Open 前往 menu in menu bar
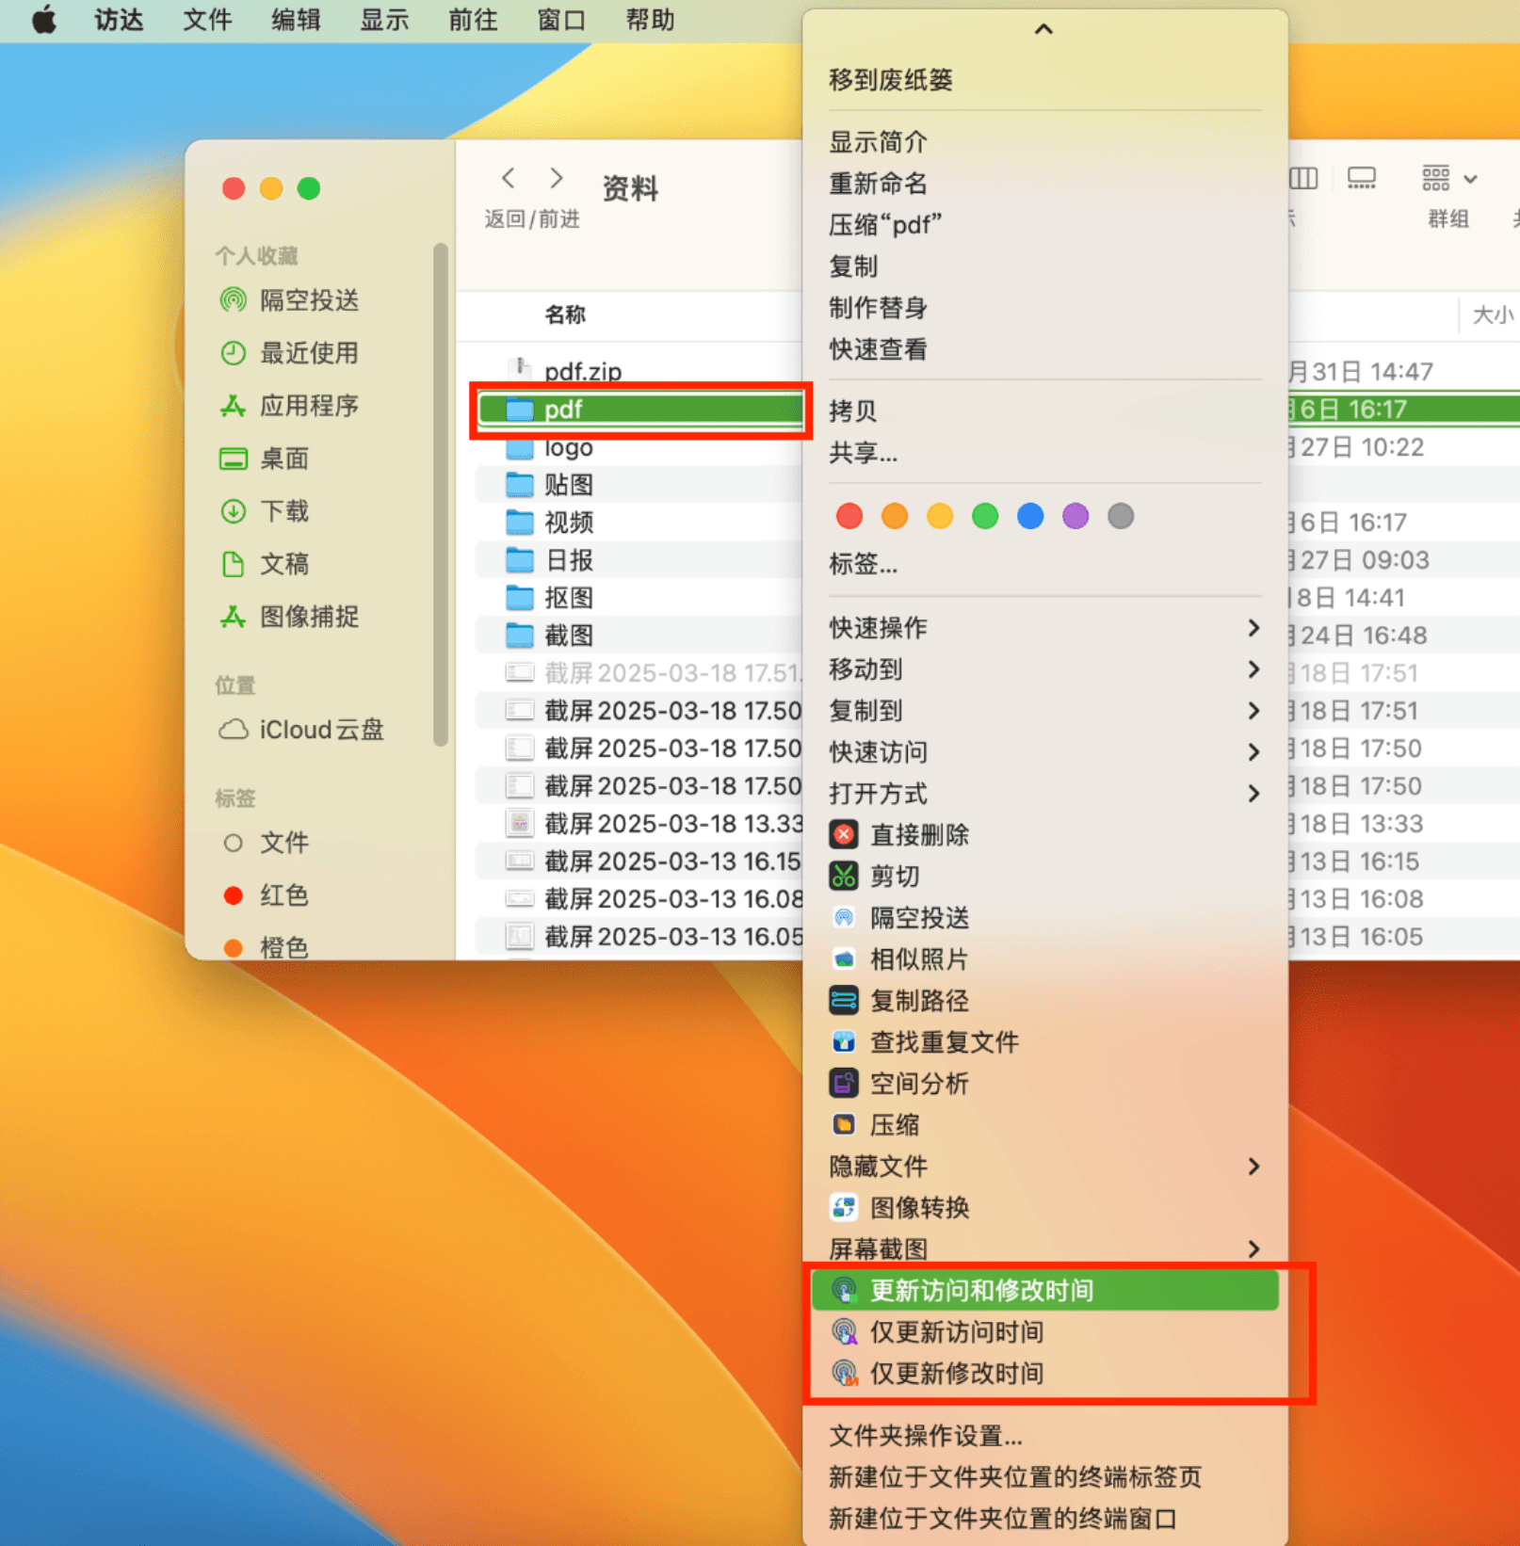 pos(473,20)
